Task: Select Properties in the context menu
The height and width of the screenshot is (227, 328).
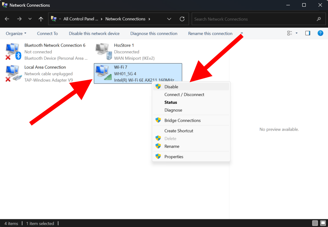Action: [174, 156]
